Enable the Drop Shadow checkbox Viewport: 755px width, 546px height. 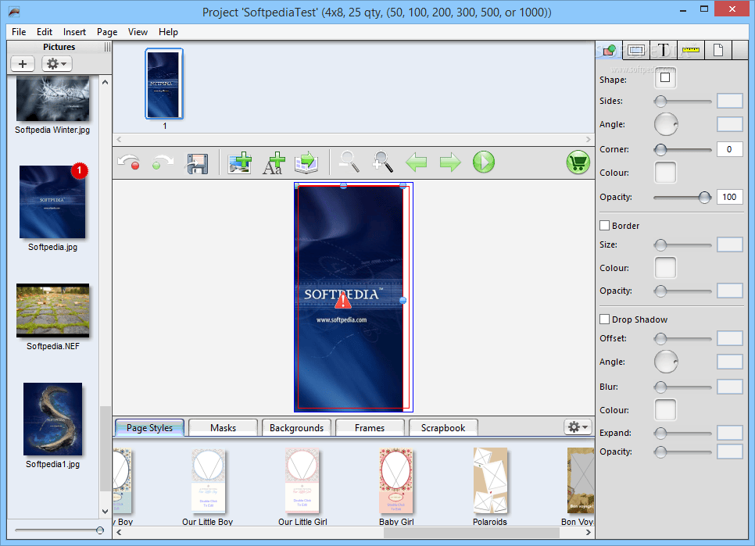coord(605,319)
